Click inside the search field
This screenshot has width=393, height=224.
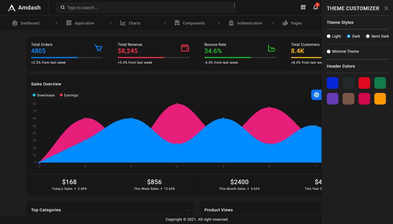click(x=146, y=7)
